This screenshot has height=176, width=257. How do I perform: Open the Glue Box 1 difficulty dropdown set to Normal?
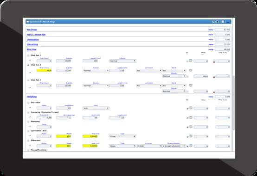122,61
